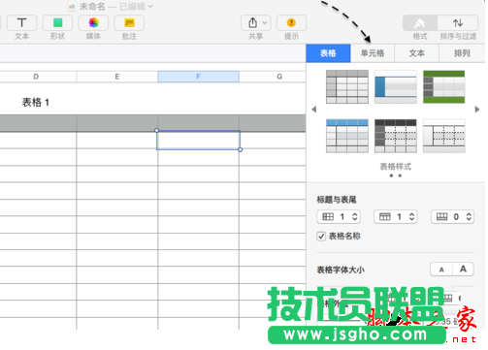Adjust header columns count stepper
This screenshot has height=350, width=488.
pos(355,217)
